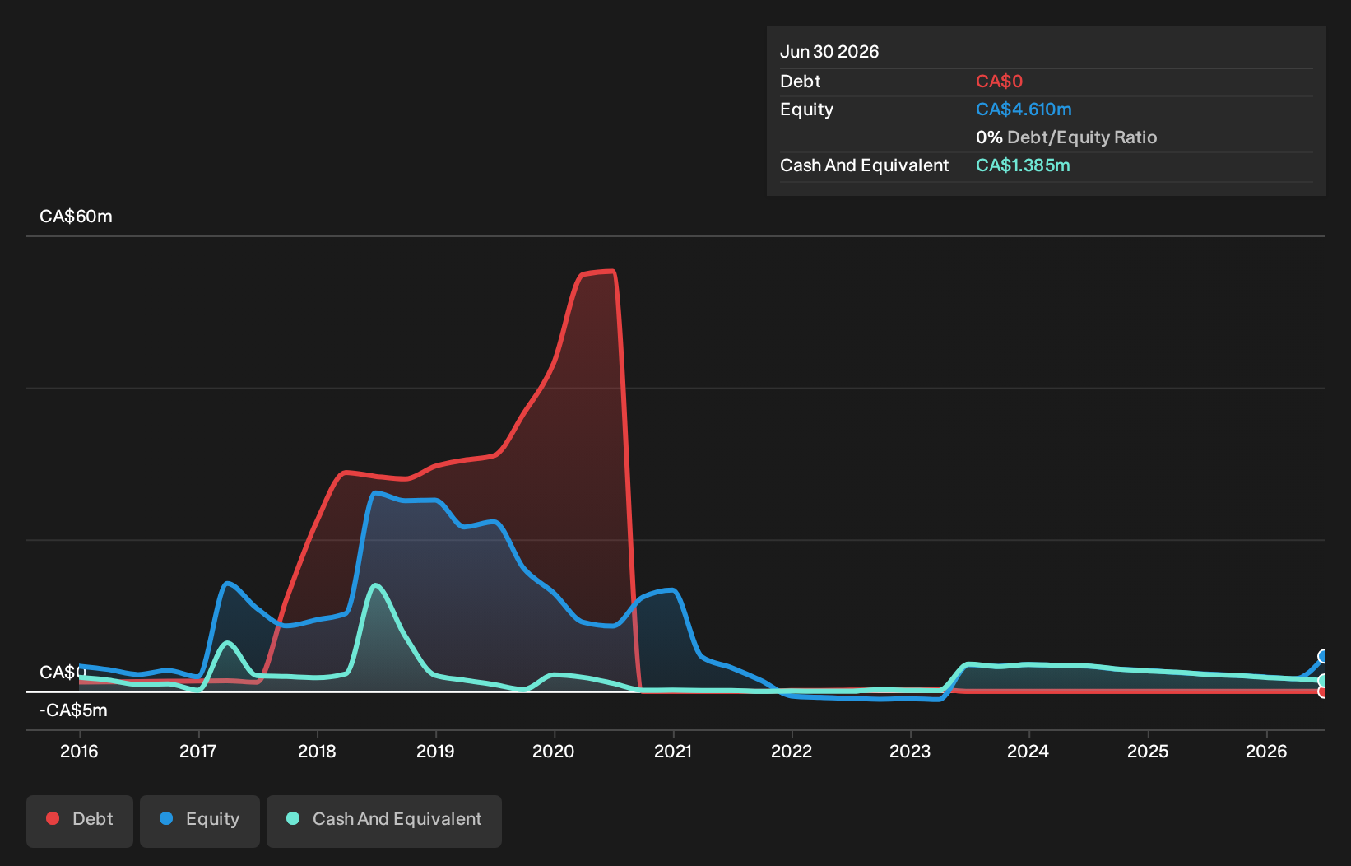Click the 2022 x-axis label

click(792, 751)
